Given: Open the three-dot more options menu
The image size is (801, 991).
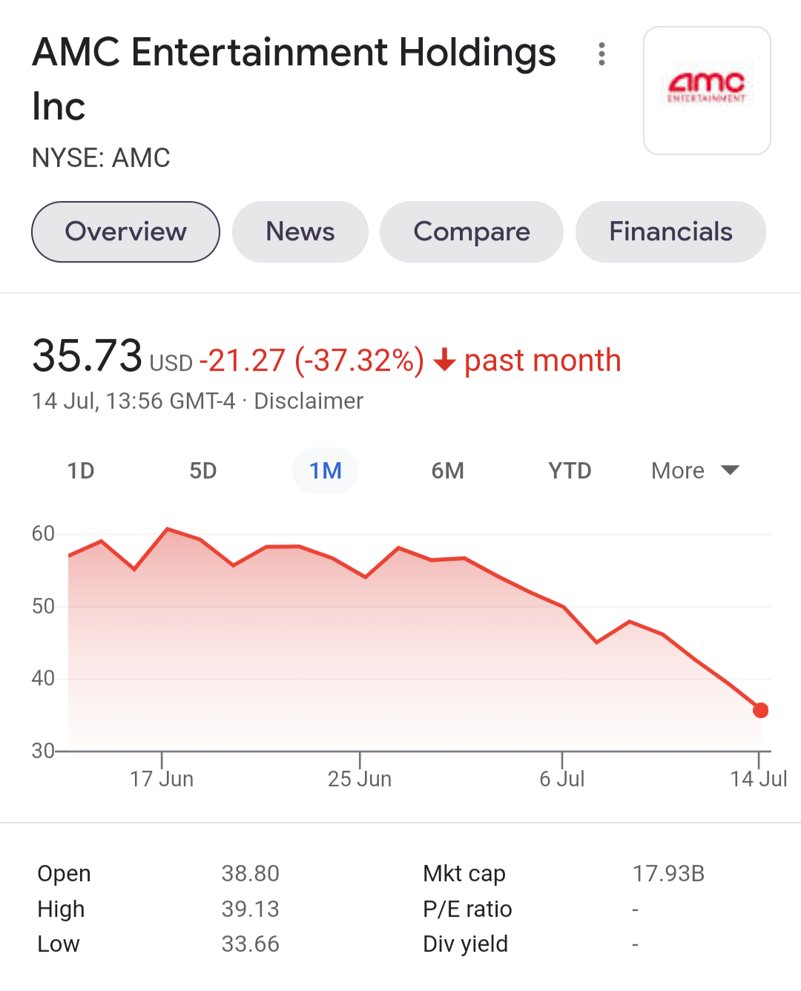Looking at the screenshot, I should (601, 53).
